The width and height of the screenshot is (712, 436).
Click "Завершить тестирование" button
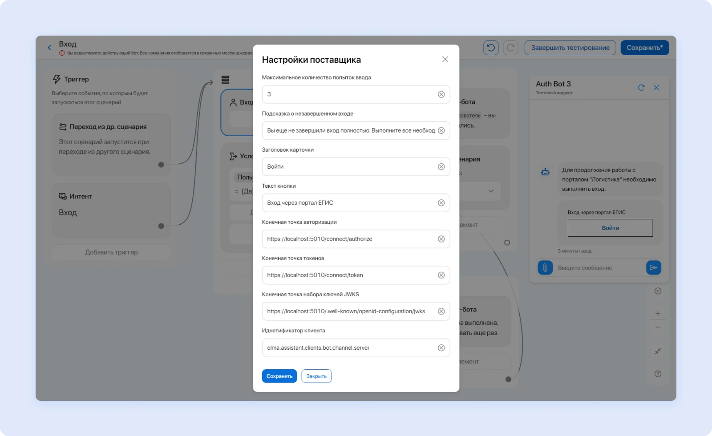pyautogui.click(x=570, y=48)
